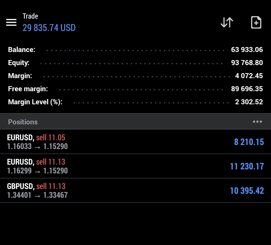Tap the Positions section header
This screenshot has width=271, height=245.
click(135, 122)
